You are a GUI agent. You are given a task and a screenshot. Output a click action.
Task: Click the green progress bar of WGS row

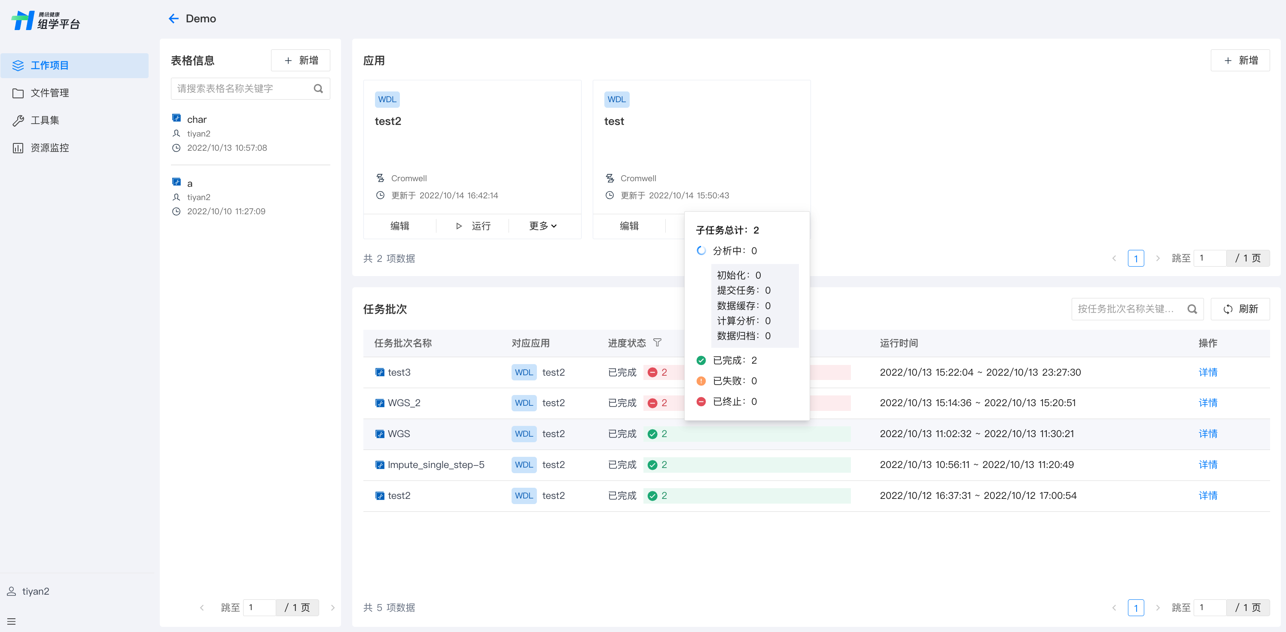pos(747,434)
